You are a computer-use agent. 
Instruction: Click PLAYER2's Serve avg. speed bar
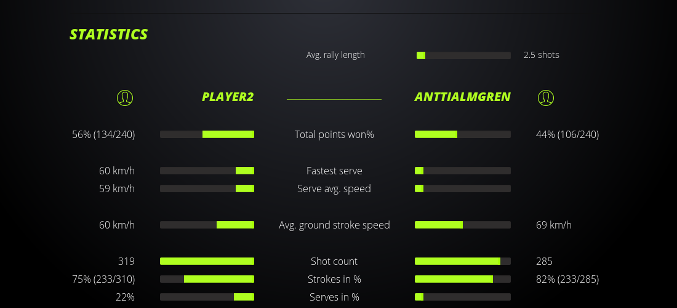point(207,188)
